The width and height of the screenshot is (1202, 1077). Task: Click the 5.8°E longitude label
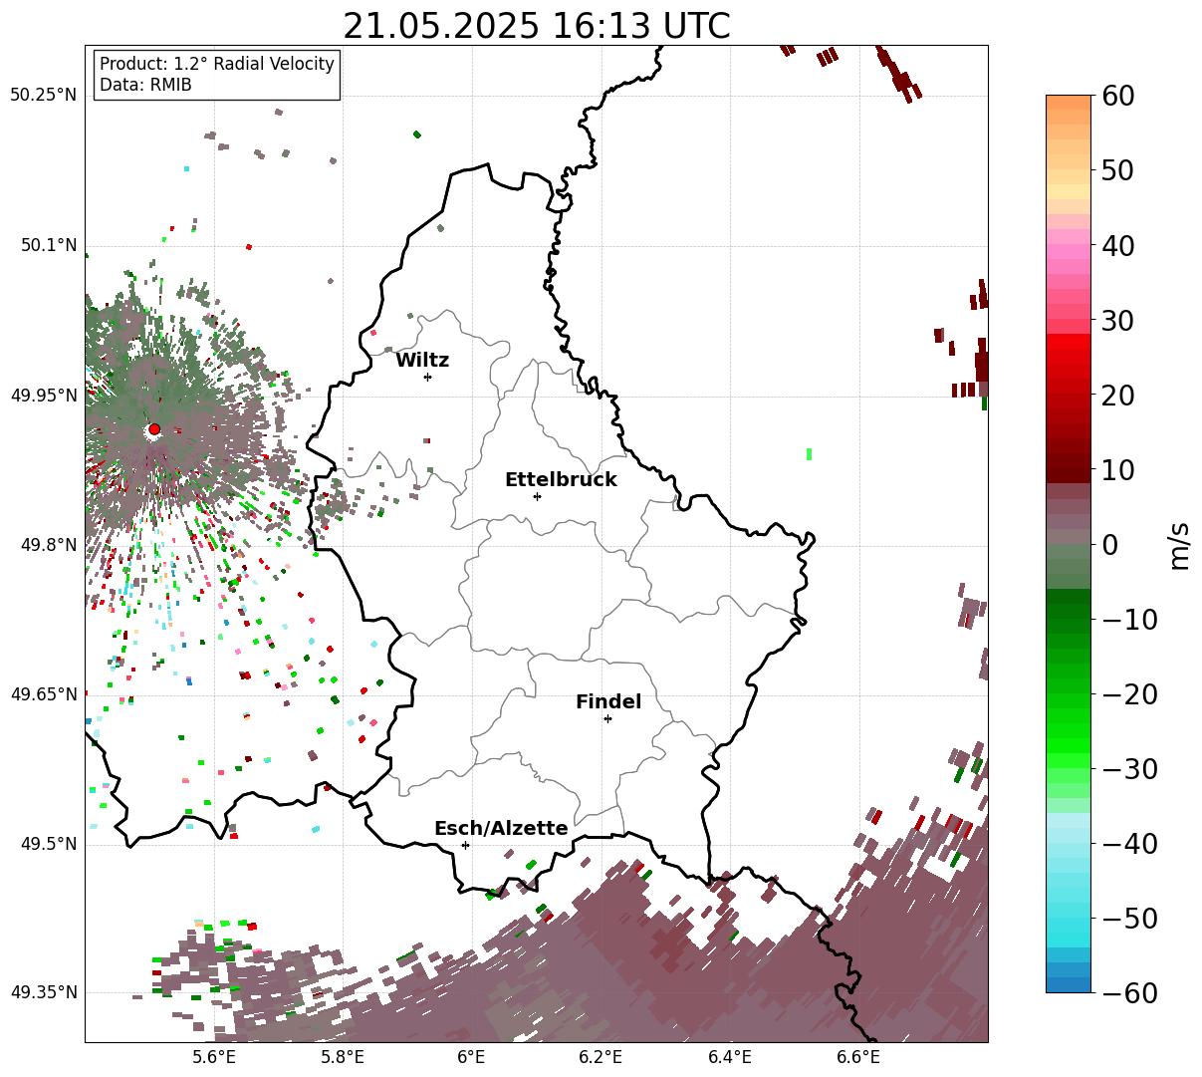coord(343,1057)
